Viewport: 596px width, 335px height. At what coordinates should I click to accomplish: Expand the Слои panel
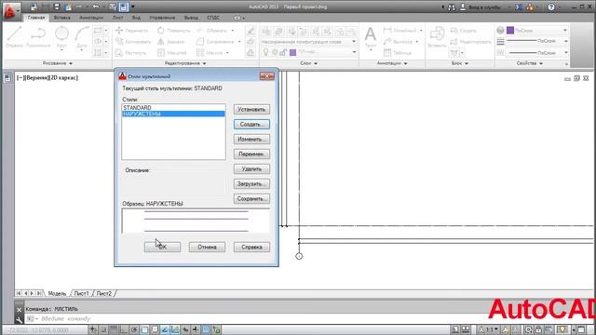tap(308, 63)
